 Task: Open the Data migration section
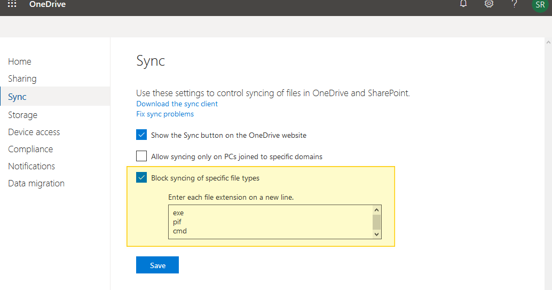pos(36,183)
